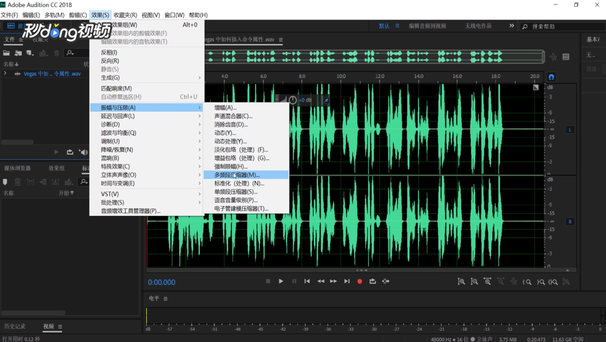This screenshot has height=342, width=606.
Task: Switch to Effects Rack (效果组) tab
Action: coord(56,168)
